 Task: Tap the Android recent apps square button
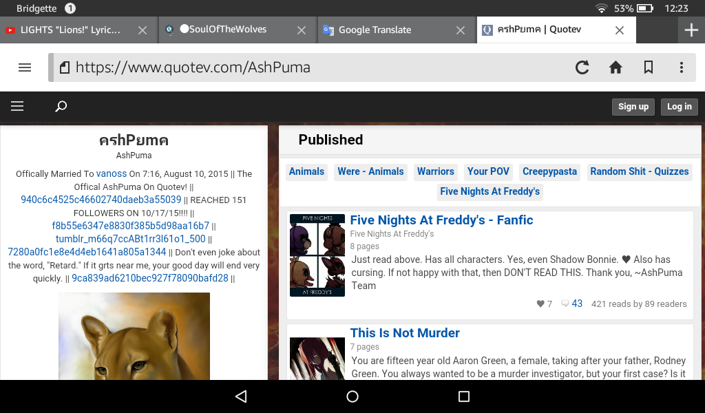tap(463, 396)
